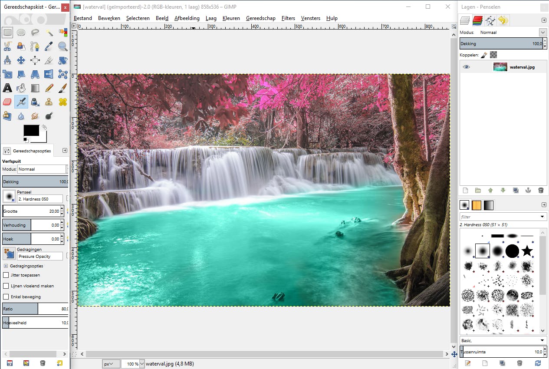Open the Filters menu

coord(288,18)
